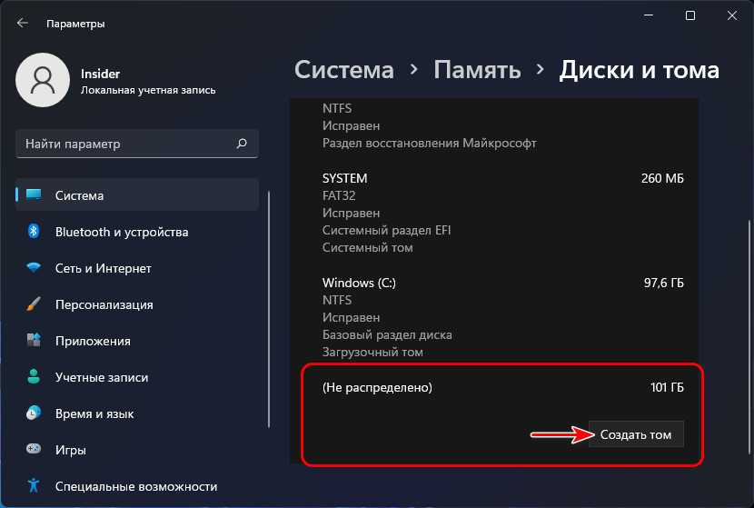The width and height of the screenshot is (754, 508).
Task: Select Время и язык in sidebar
Action: pos(137,413)
